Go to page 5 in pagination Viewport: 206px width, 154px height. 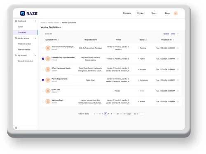pyautogui.click(x=103, y=114)
